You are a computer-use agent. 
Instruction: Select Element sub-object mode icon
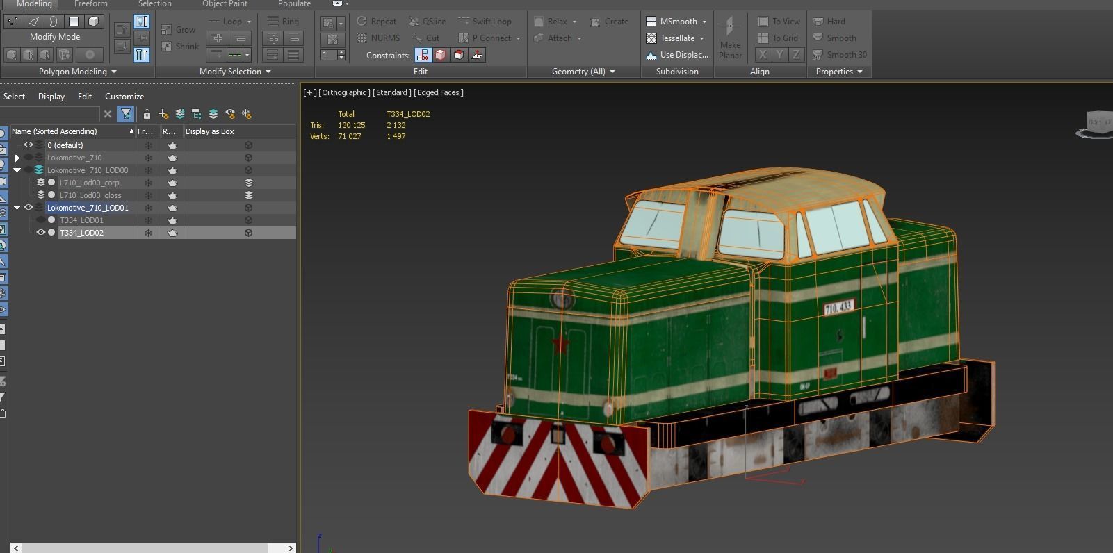[x=94, y=22]
